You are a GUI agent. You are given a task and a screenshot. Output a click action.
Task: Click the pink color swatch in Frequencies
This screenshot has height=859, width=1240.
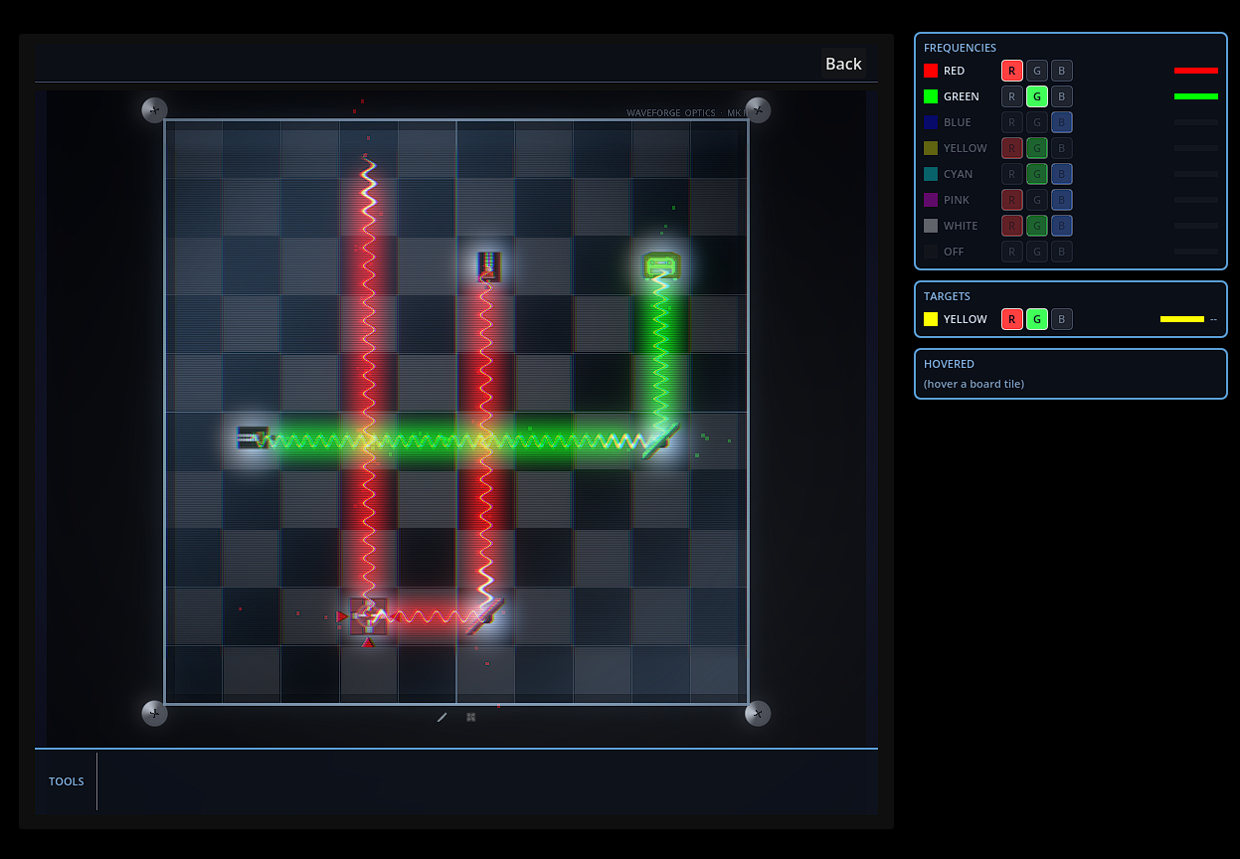coord(931,200)
